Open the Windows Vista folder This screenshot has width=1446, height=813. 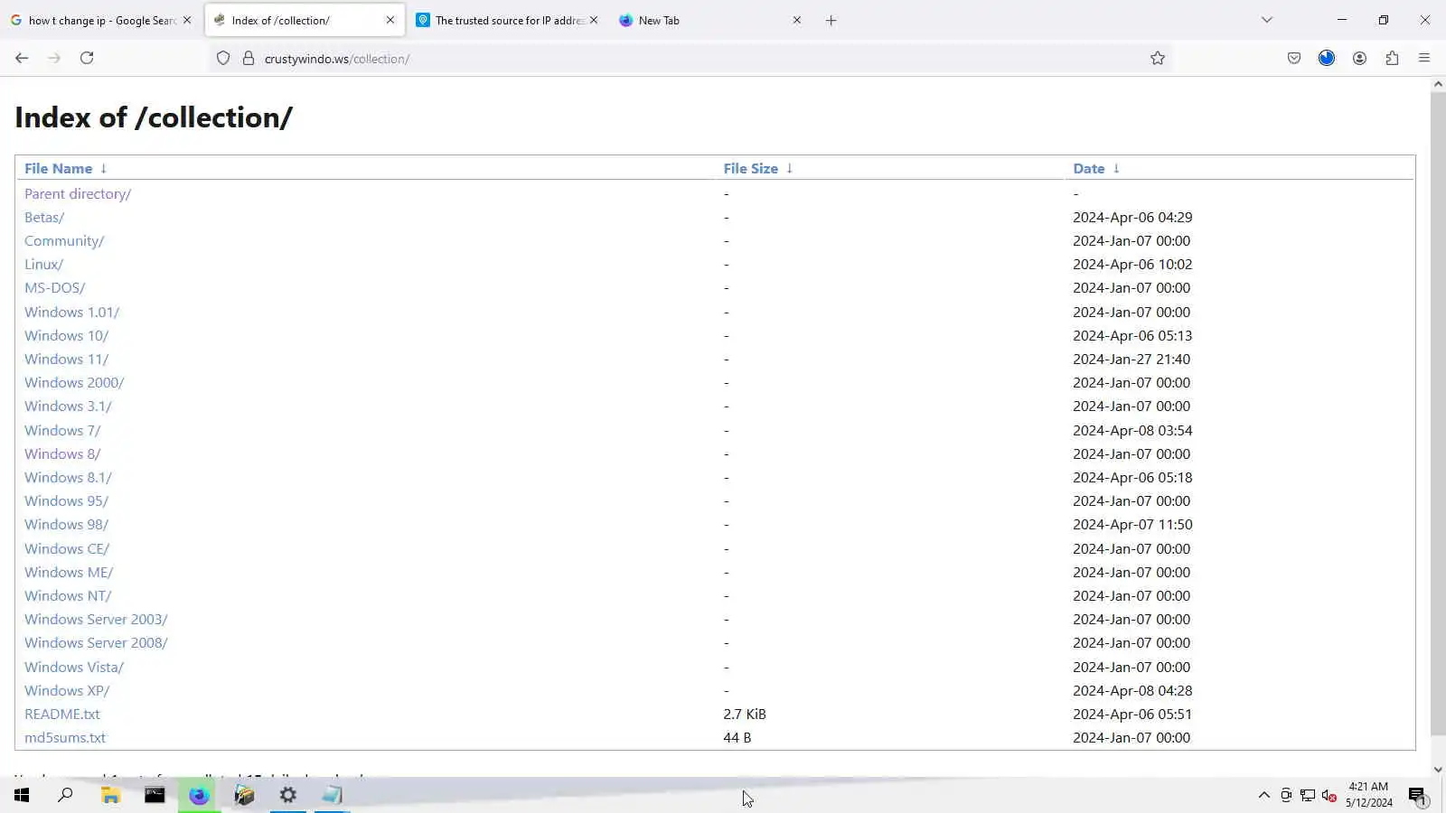coord(74,668)
